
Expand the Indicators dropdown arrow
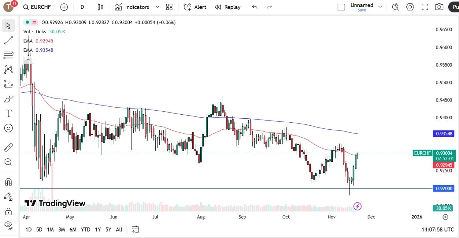pyautogui.click(x=157, y=7)
